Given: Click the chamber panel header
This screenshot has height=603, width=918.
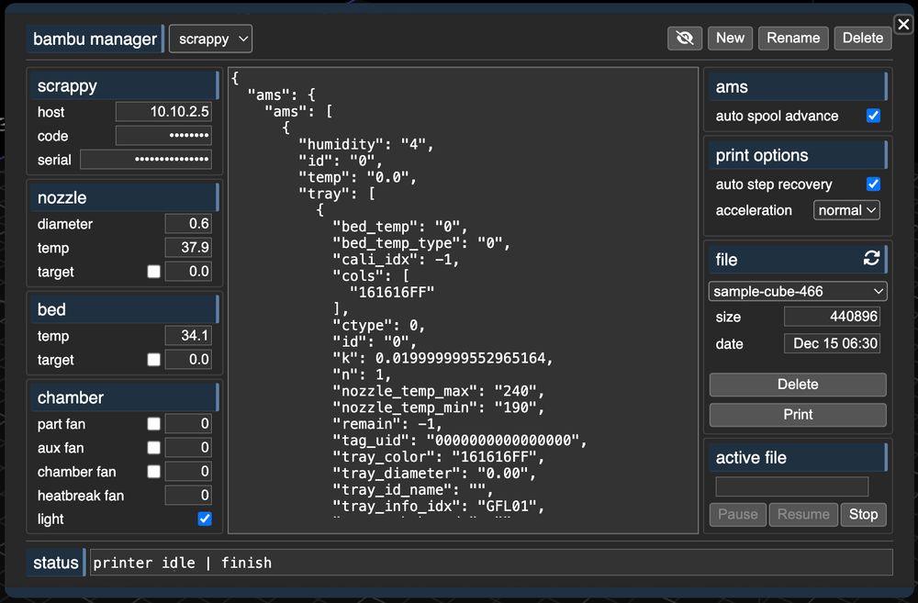Looking at the screenshot, I should [x=124, y=397].
